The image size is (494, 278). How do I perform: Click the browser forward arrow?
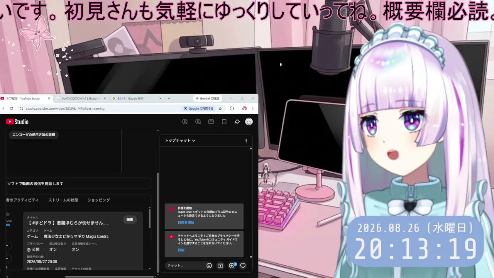pyautogui.click(x=3, y=108)
